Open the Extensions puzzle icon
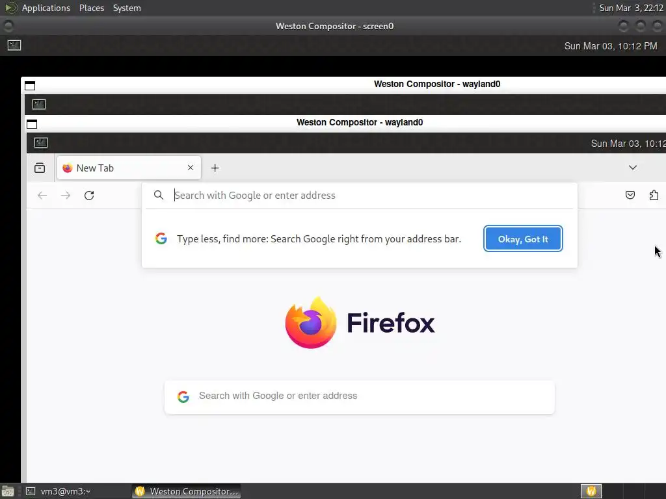Image resolution: width=666 pixels, height=499 pixels. [654, 195]
